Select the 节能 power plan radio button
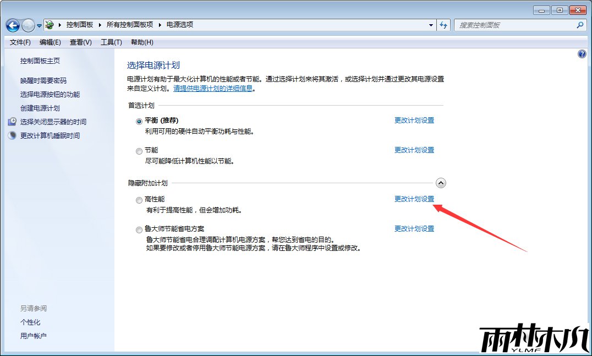The image size is (592, 356). tap(139, 151)
